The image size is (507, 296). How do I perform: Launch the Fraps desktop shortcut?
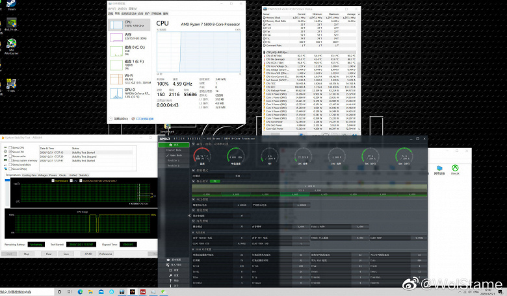[11, 84]
